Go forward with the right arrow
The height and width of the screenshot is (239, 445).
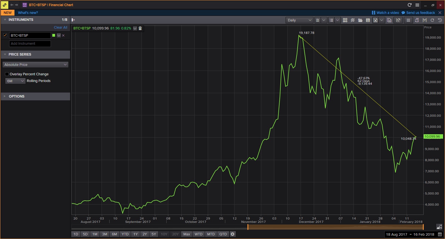point(16,5)
